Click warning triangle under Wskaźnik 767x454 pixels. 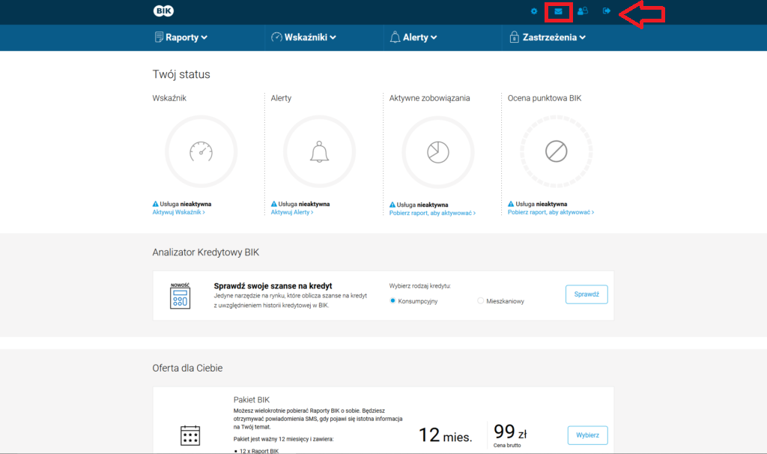(x=156, y=204)
